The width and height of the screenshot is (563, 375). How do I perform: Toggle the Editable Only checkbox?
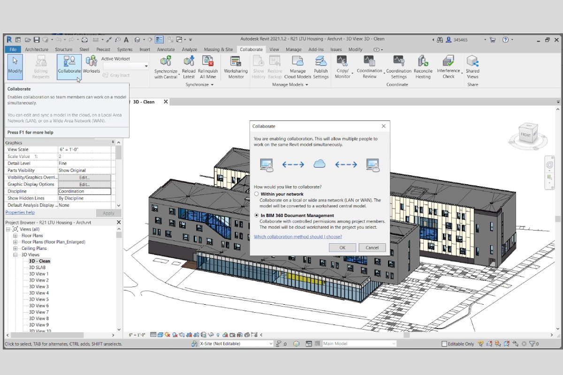444,344
